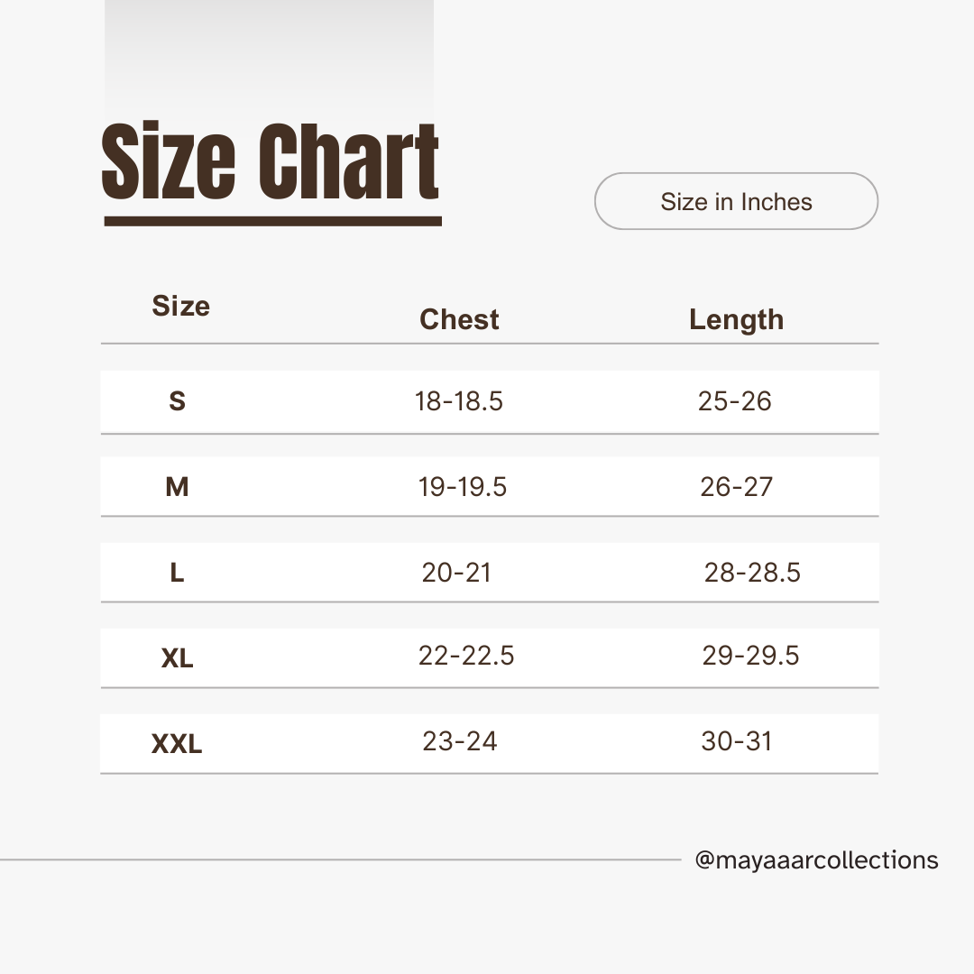
Task: Select the "Chest" column header
Action: (459, 320)
